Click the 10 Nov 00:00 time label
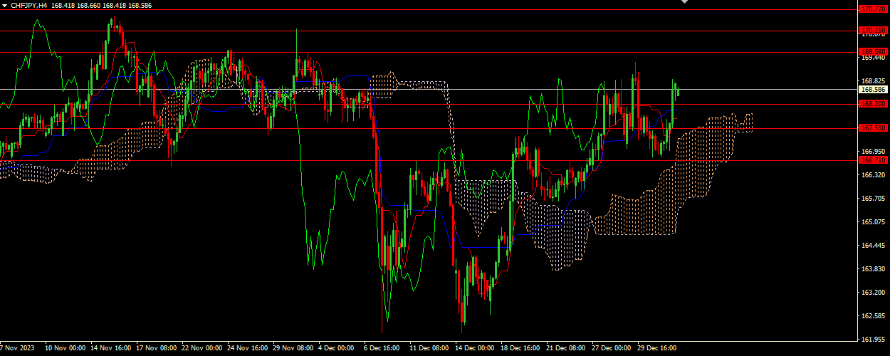Screen dimensions: 890x356 click(x=66, y=349)
